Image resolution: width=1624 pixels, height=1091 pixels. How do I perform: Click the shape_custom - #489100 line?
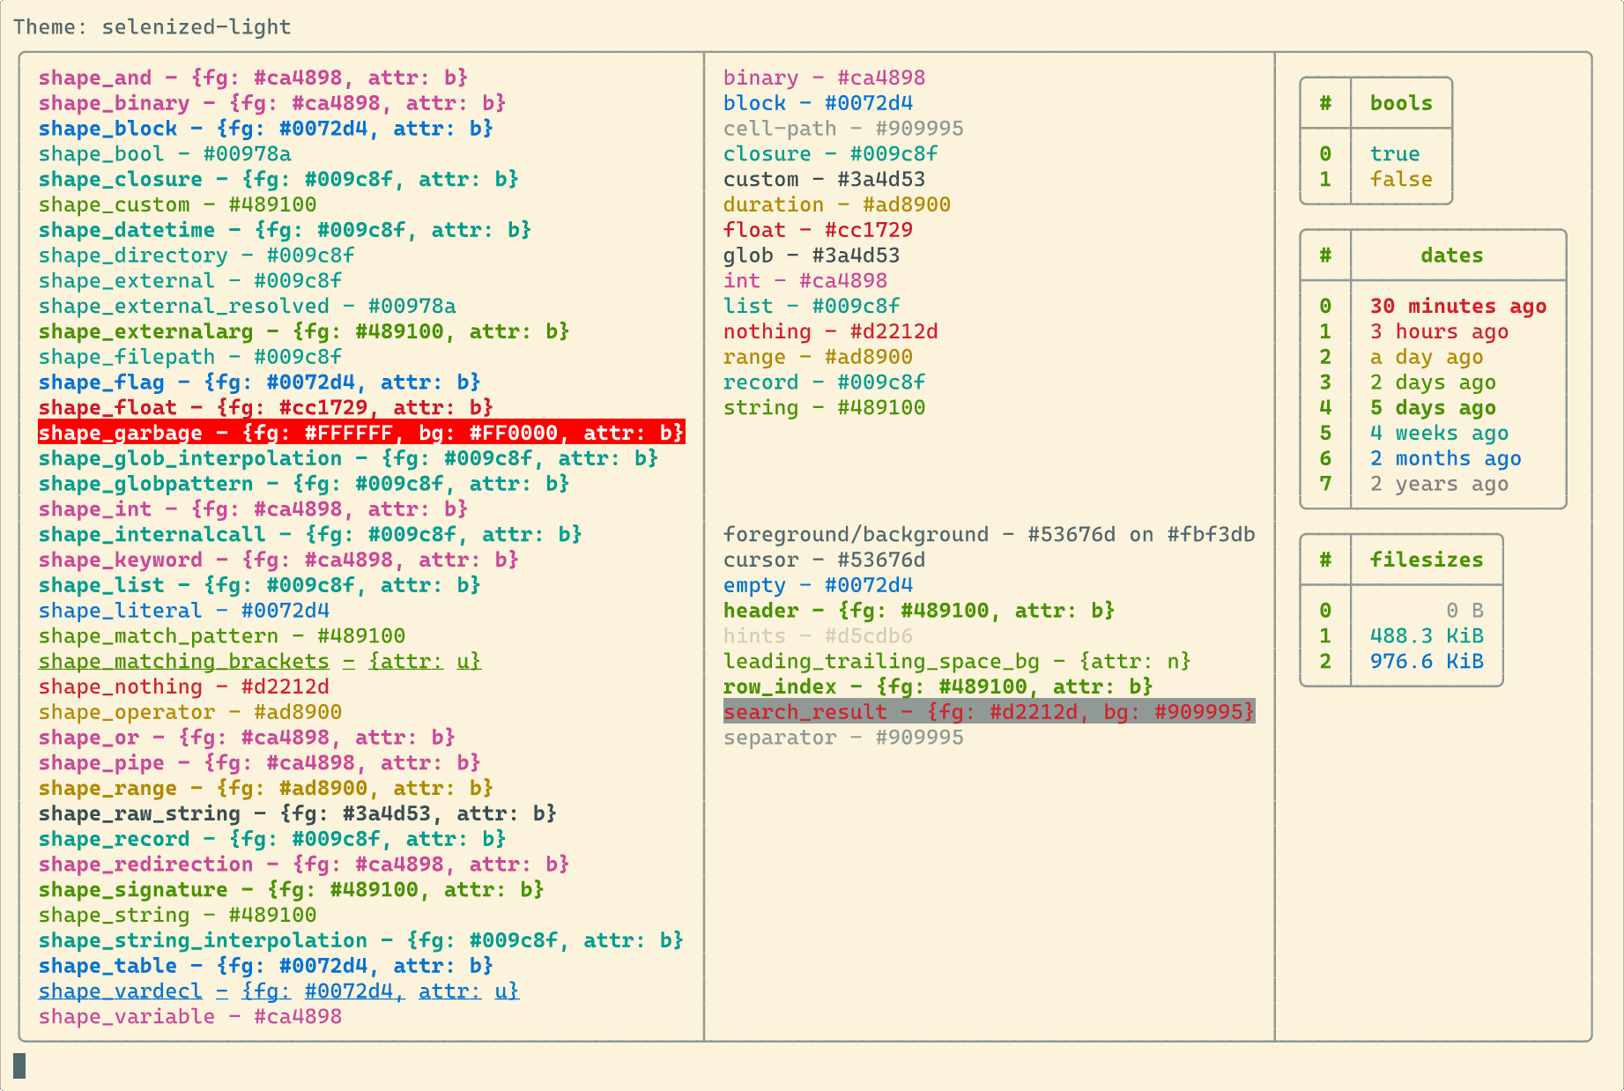[177, 205]
